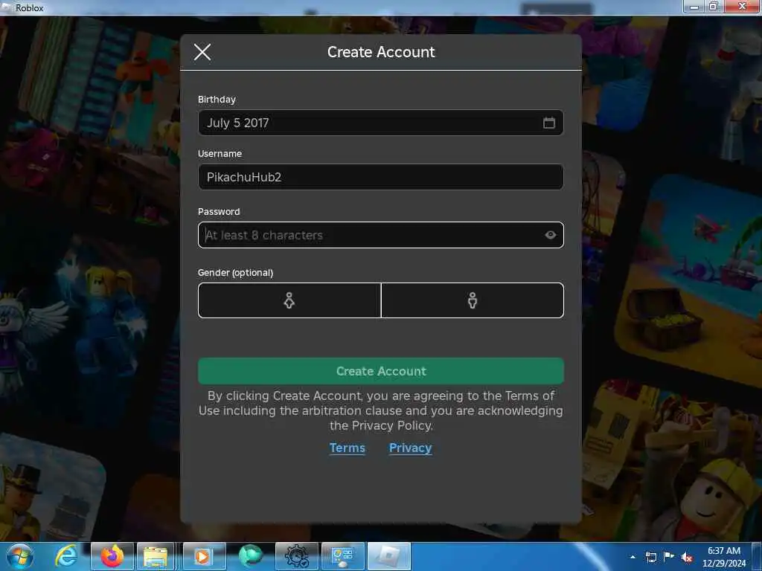Click the Show desktop strip on the taskbar
Viewport: 762px width, 571px height.
758,556
